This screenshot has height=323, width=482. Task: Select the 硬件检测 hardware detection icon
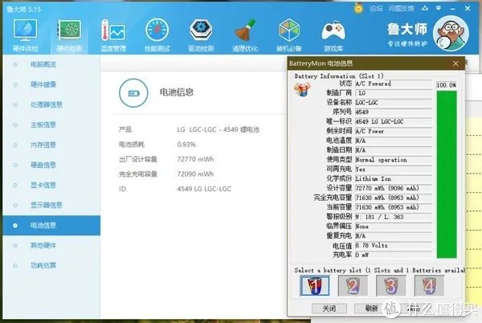(69, 35)
